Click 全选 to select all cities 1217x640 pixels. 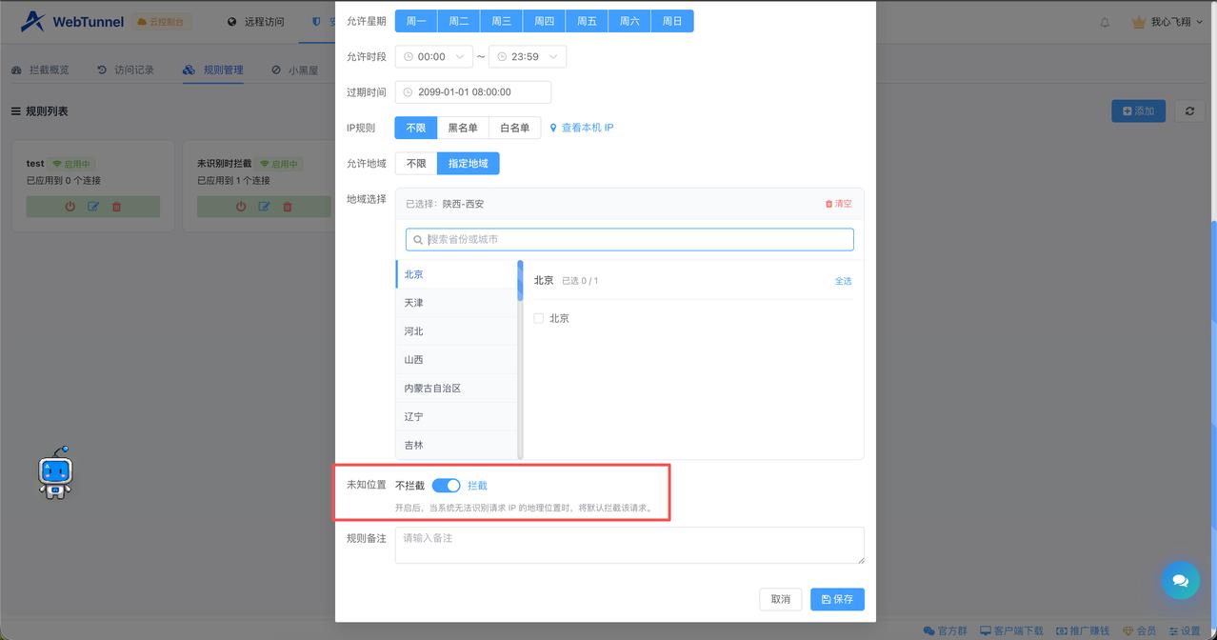pos(843,281)
